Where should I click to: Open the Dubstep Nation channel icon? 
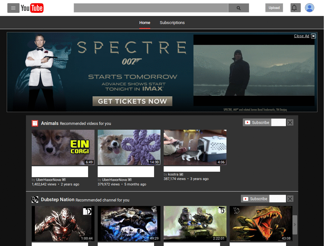coord(35,200)
